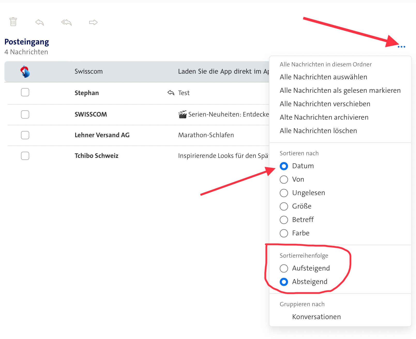Viewport: 416px width, 339px height.
Task: Tick the checkbox for Stephan's message
Action: [25, 92]
